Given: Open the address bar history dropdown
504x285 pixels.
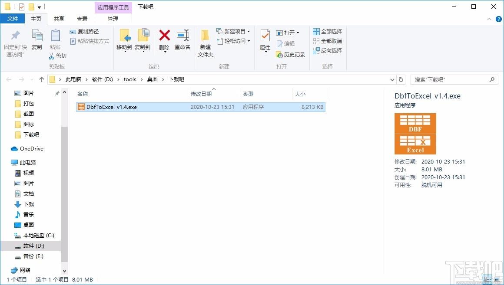Looking at the screenshot, I should click(x=392, y=79).
